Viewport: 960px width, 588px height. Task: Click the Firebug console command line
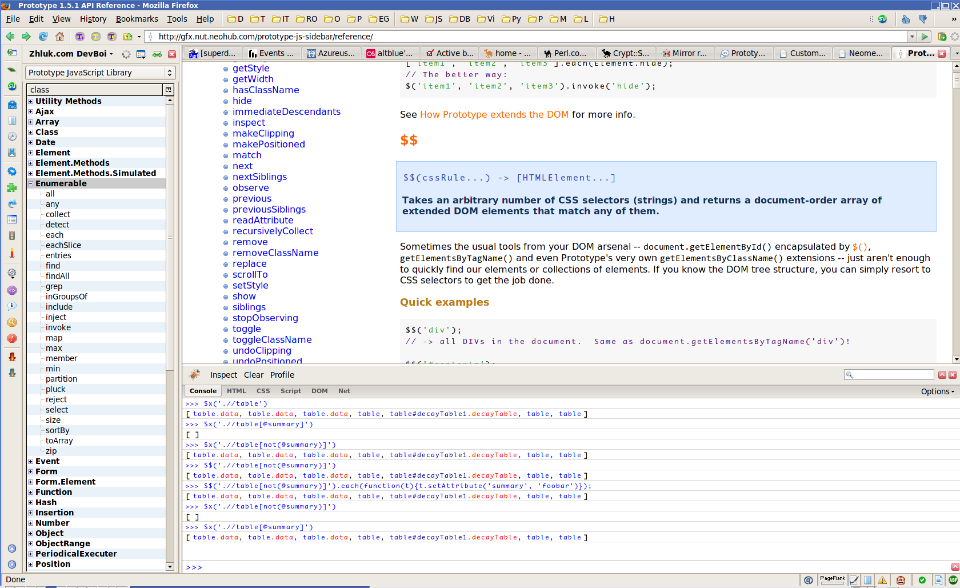(571, 567)
